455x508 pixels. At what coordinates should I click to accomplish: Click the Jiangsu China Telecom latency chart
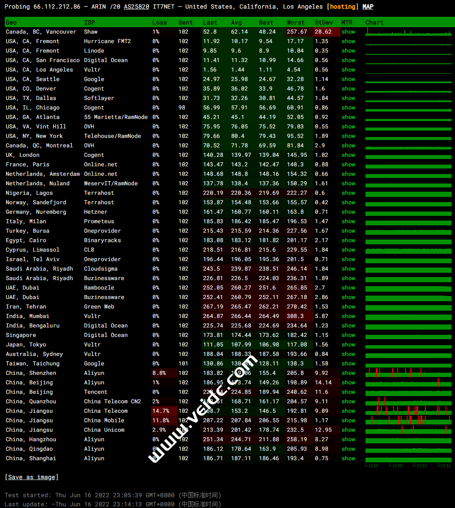[408, 411]
